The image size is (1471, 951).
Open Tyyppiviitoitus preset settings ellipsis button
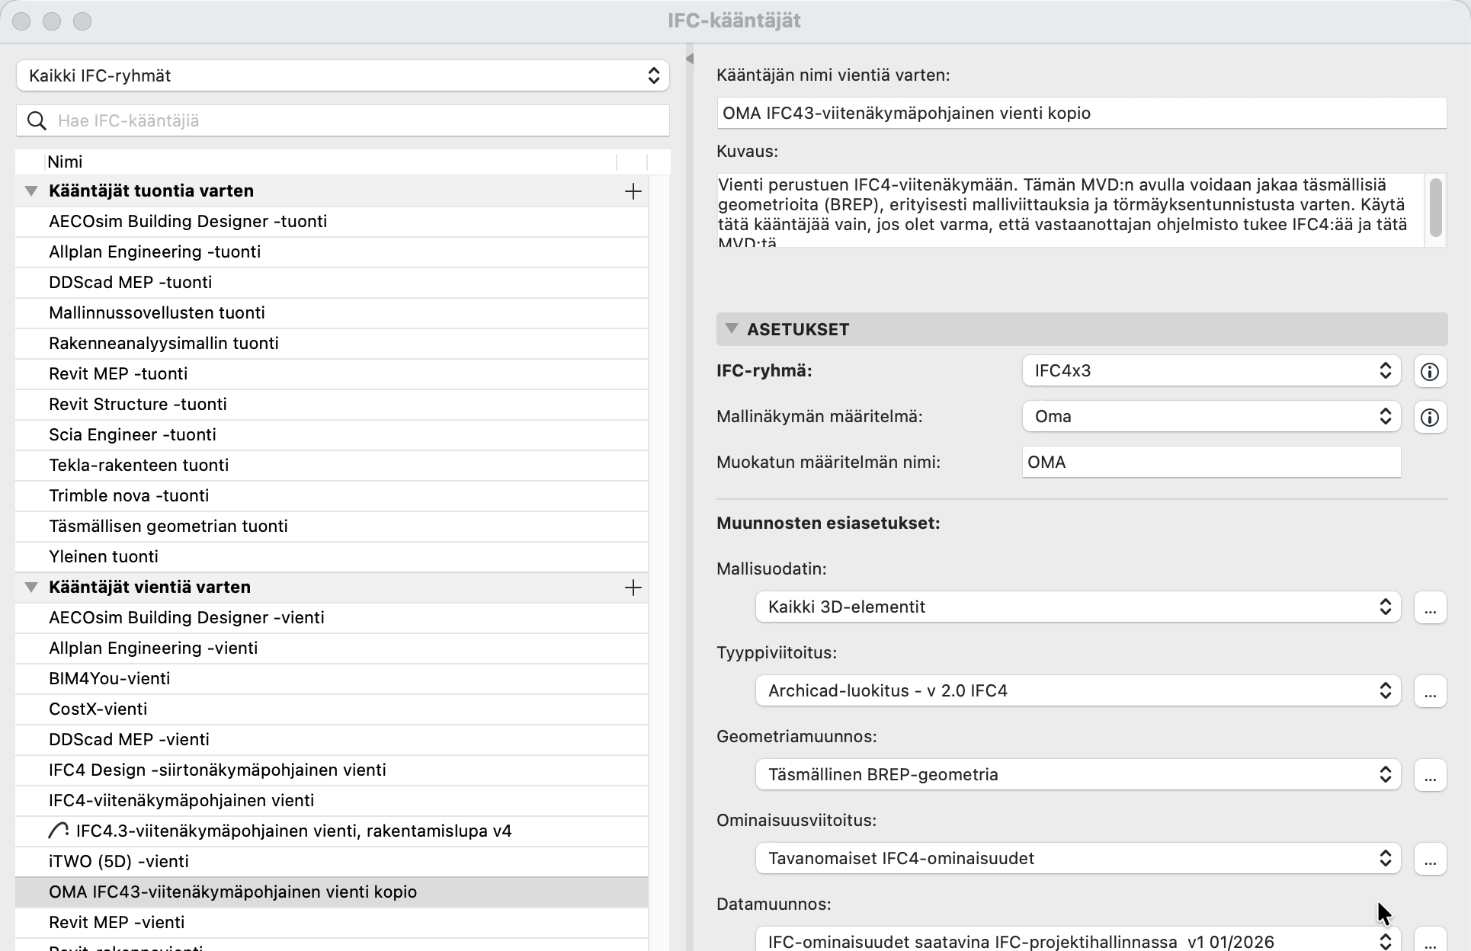(1430, 691)
